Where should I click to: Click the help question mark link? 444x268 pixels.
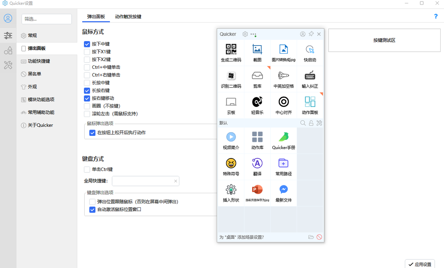coord(435,16)
